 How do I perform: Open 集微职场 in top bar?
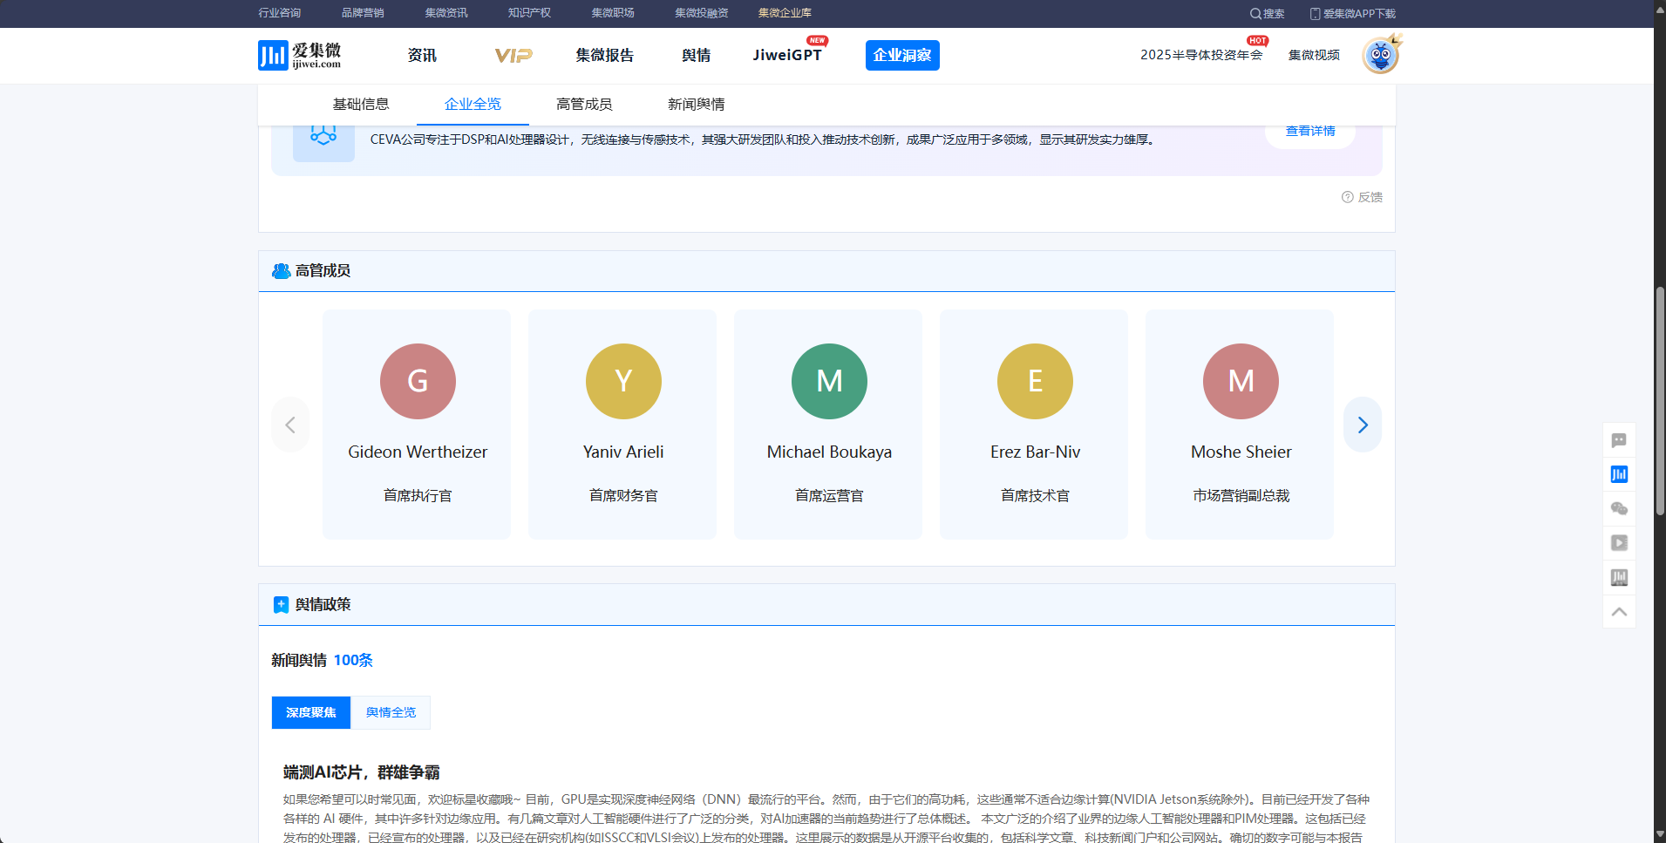tap(613, 13)
